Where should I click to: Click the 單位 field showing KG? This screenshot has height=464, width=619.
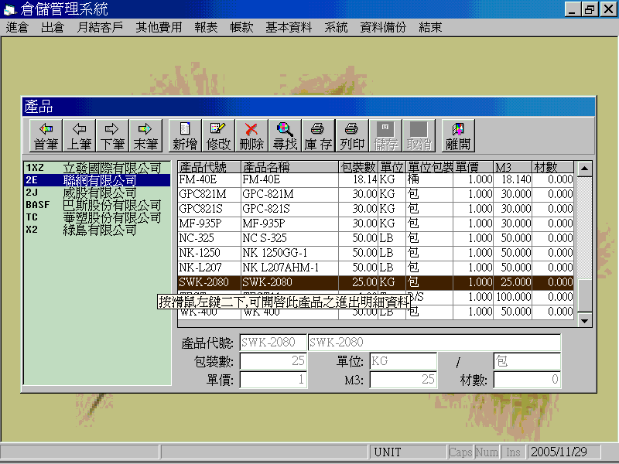[x=403, y=360]
